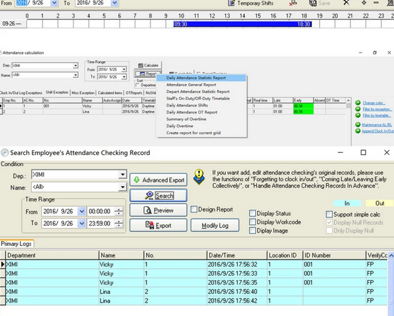The width and height of the screenshot is (394, 316).
Task: Select Depart Attendance Statistic Report
Action: tap(201, 92)
